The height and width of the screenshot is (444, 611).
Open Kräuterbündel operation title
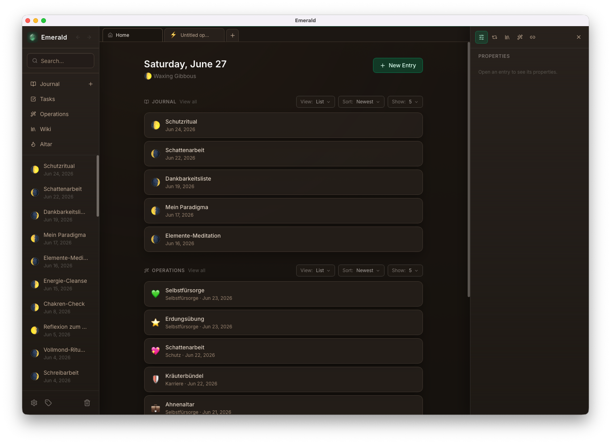pos(185,376)
